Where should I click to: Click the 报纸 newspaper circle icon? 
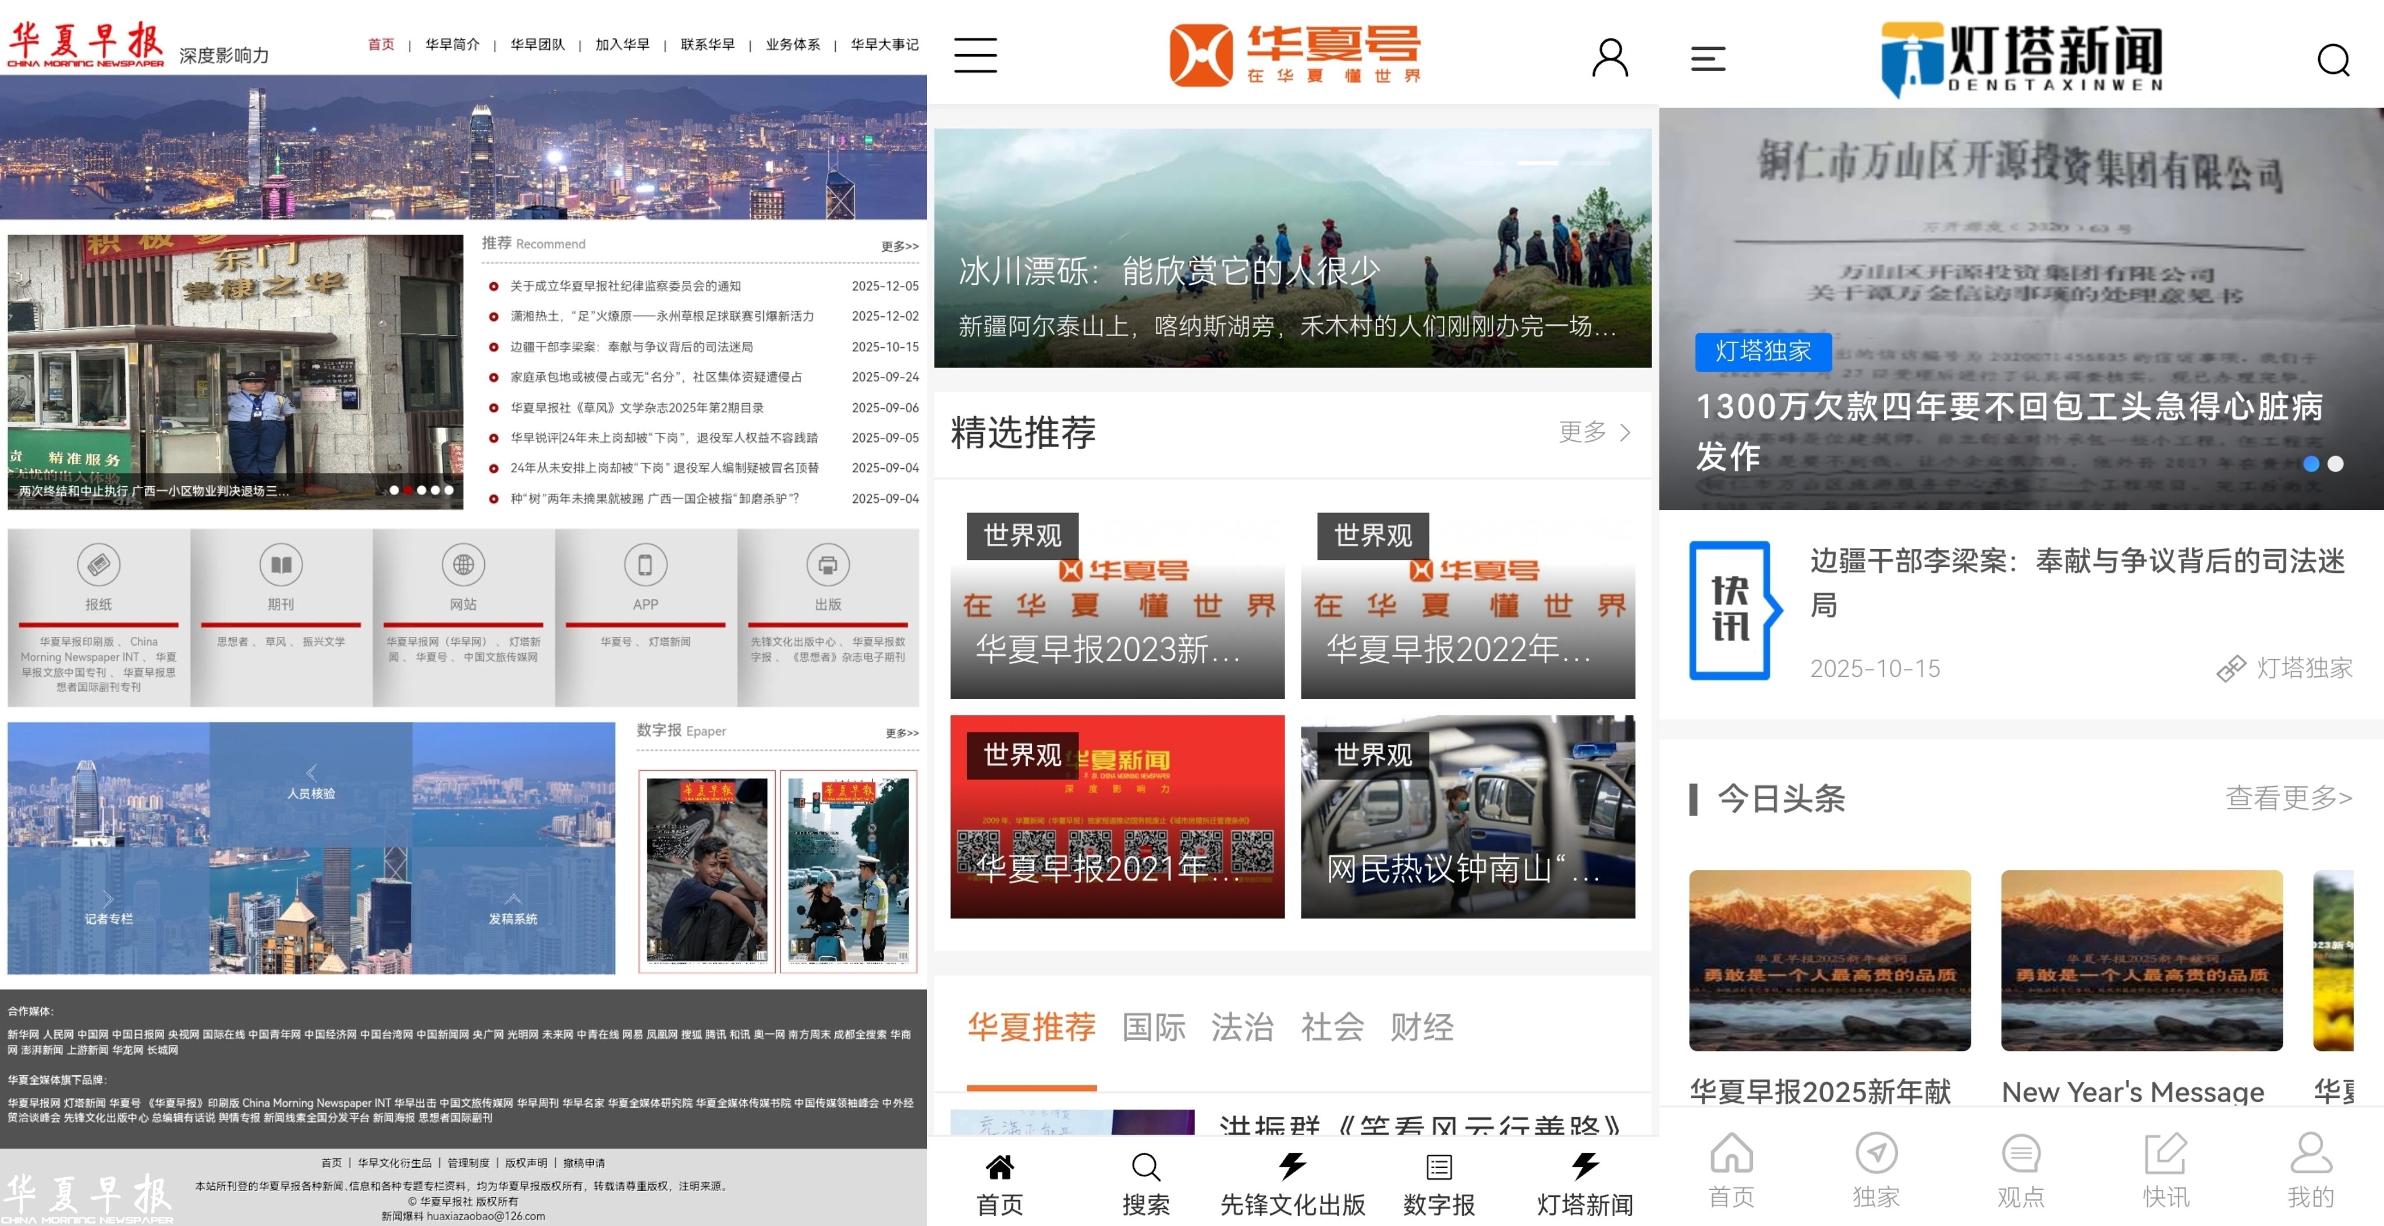click(x=98, y=565)
